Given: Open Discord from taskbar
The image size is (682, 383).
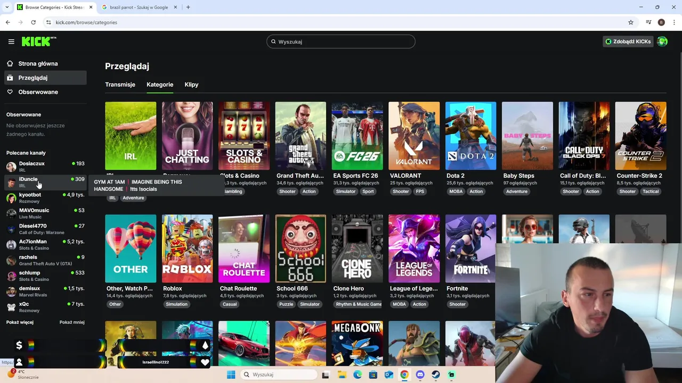Looking at the screenshot, I should click(420, 374).
